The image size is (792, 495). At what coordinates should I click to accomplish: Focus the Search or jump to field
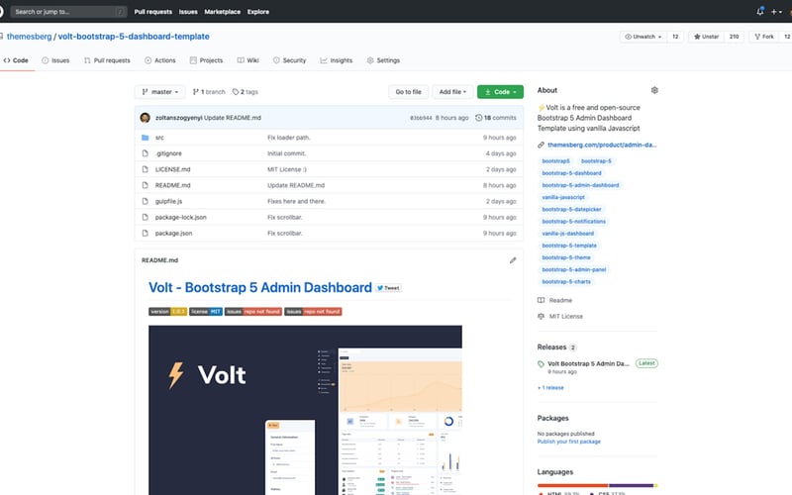68,12
